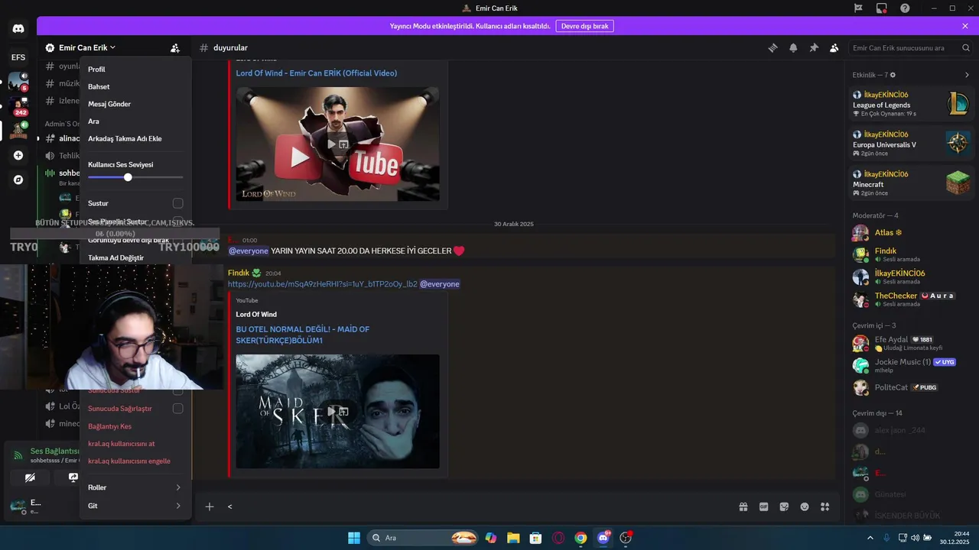Viewport: 979px width, 550px height.
Task: Open League of Legends activity card
Action: click(911, 104)
